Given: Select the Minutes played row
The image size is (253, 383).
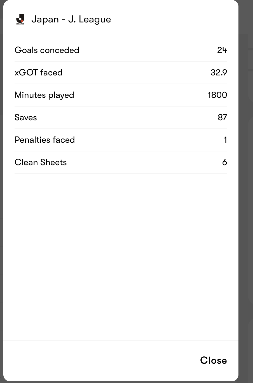Looking at the screenshot, I should [121, 95].
